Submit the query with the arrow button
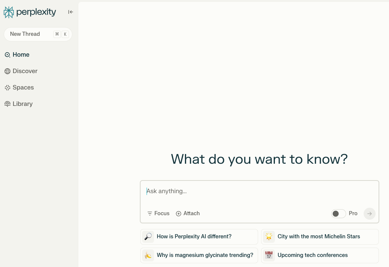This screenshot has width=389, height=267. [x=369, y=214]
